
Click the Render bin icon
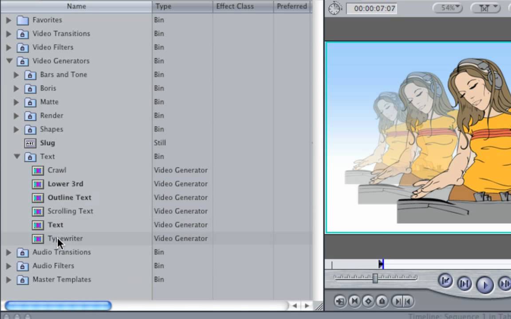30,116
